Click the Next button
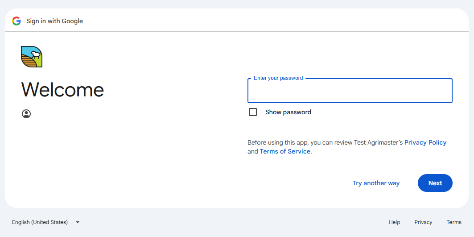 pyautogui.click(x=435, y=183)
